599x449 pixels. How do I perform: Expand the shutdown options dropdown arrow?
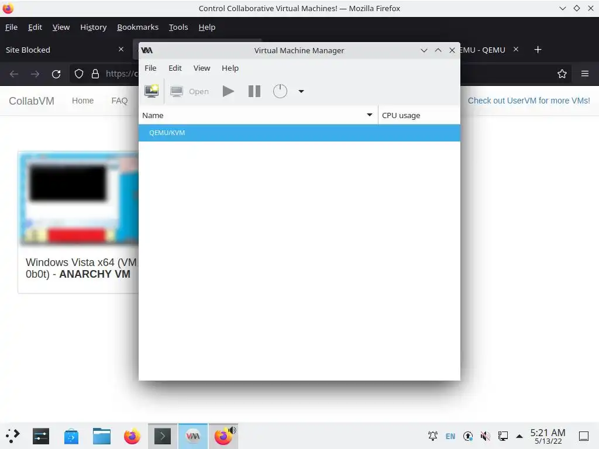point(301,91)
